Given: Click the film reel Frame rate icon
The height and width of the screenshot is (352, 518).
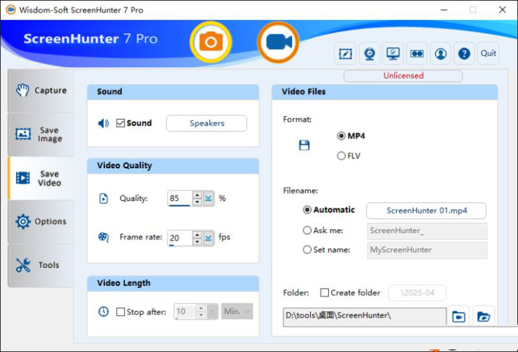Looking at the screenshot, I should 104,237.
